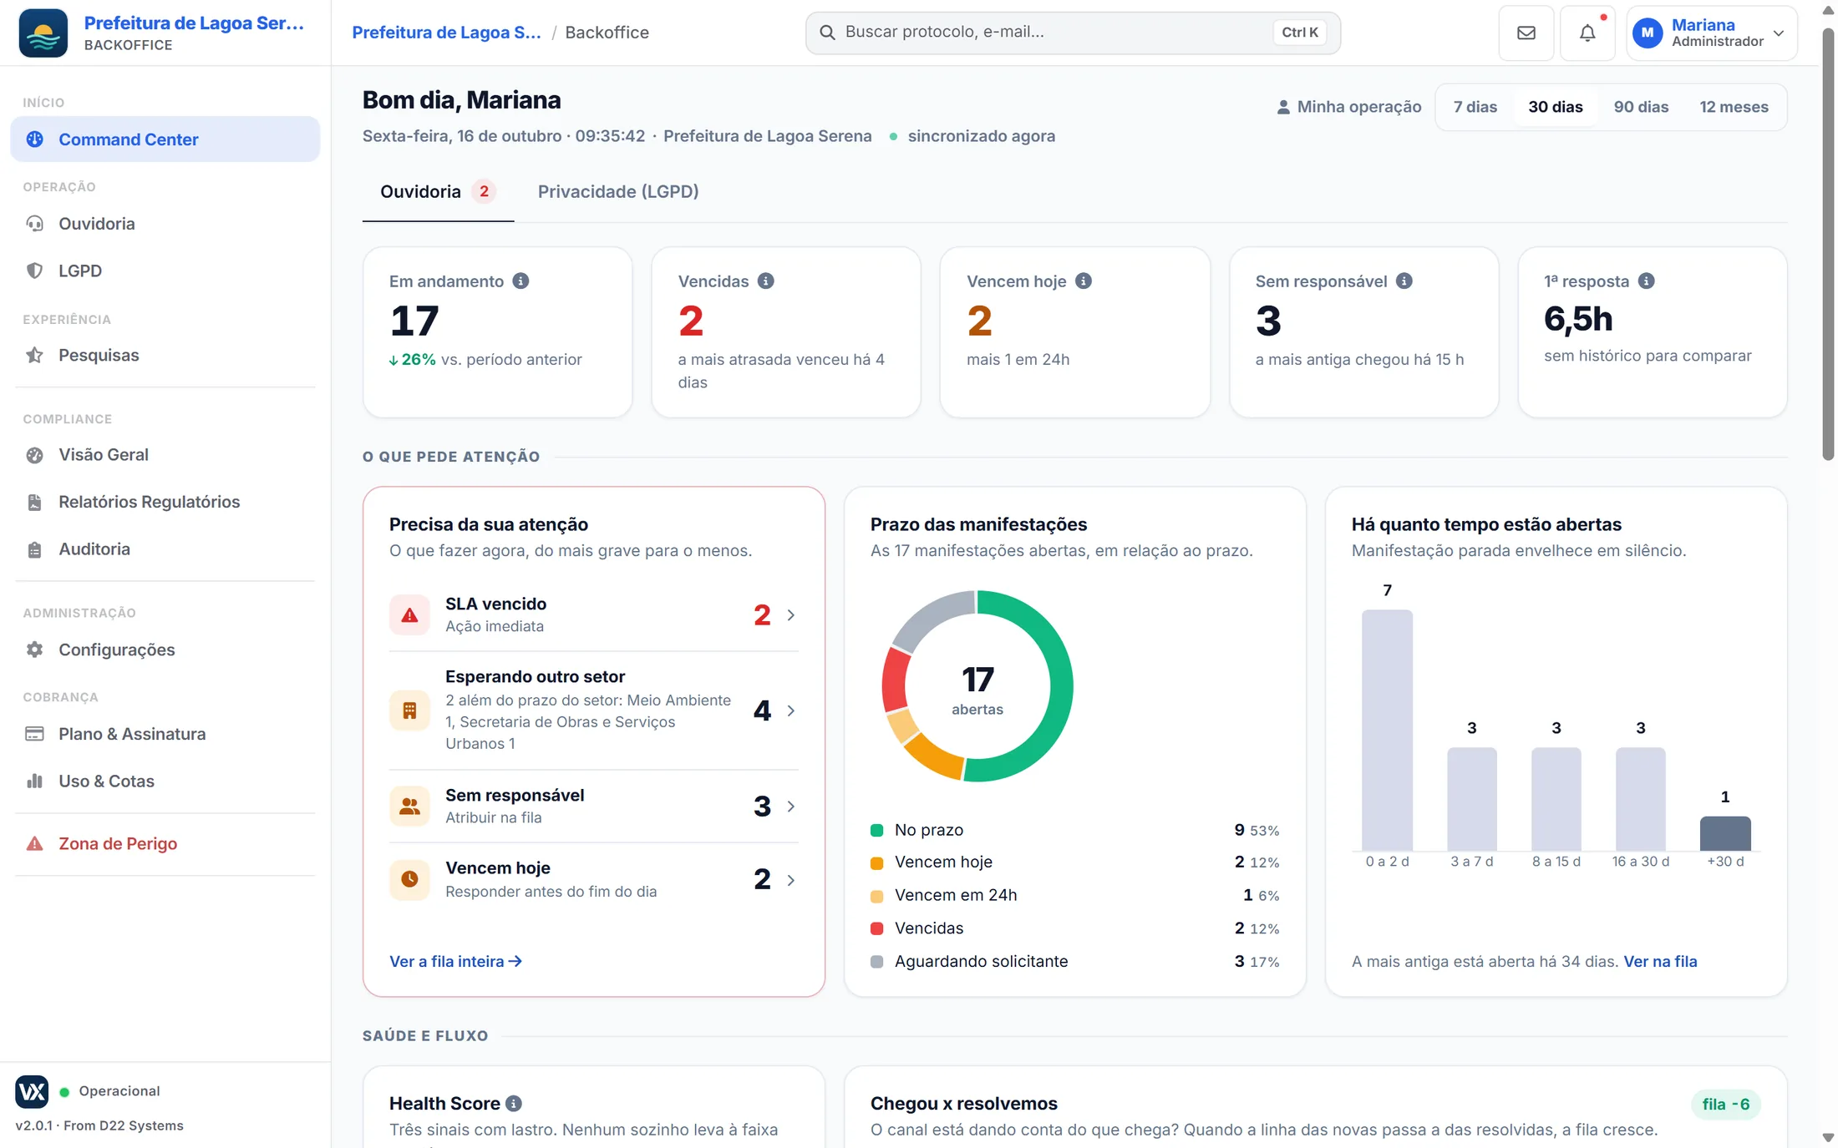This screenshot has height=1148, width=1838.
Task: Click the Relatórios Regulatórios document icon
Action: pos(34,502)
